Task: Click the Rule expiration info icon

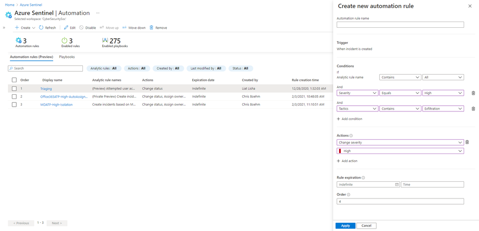Action: coord(363,177)
